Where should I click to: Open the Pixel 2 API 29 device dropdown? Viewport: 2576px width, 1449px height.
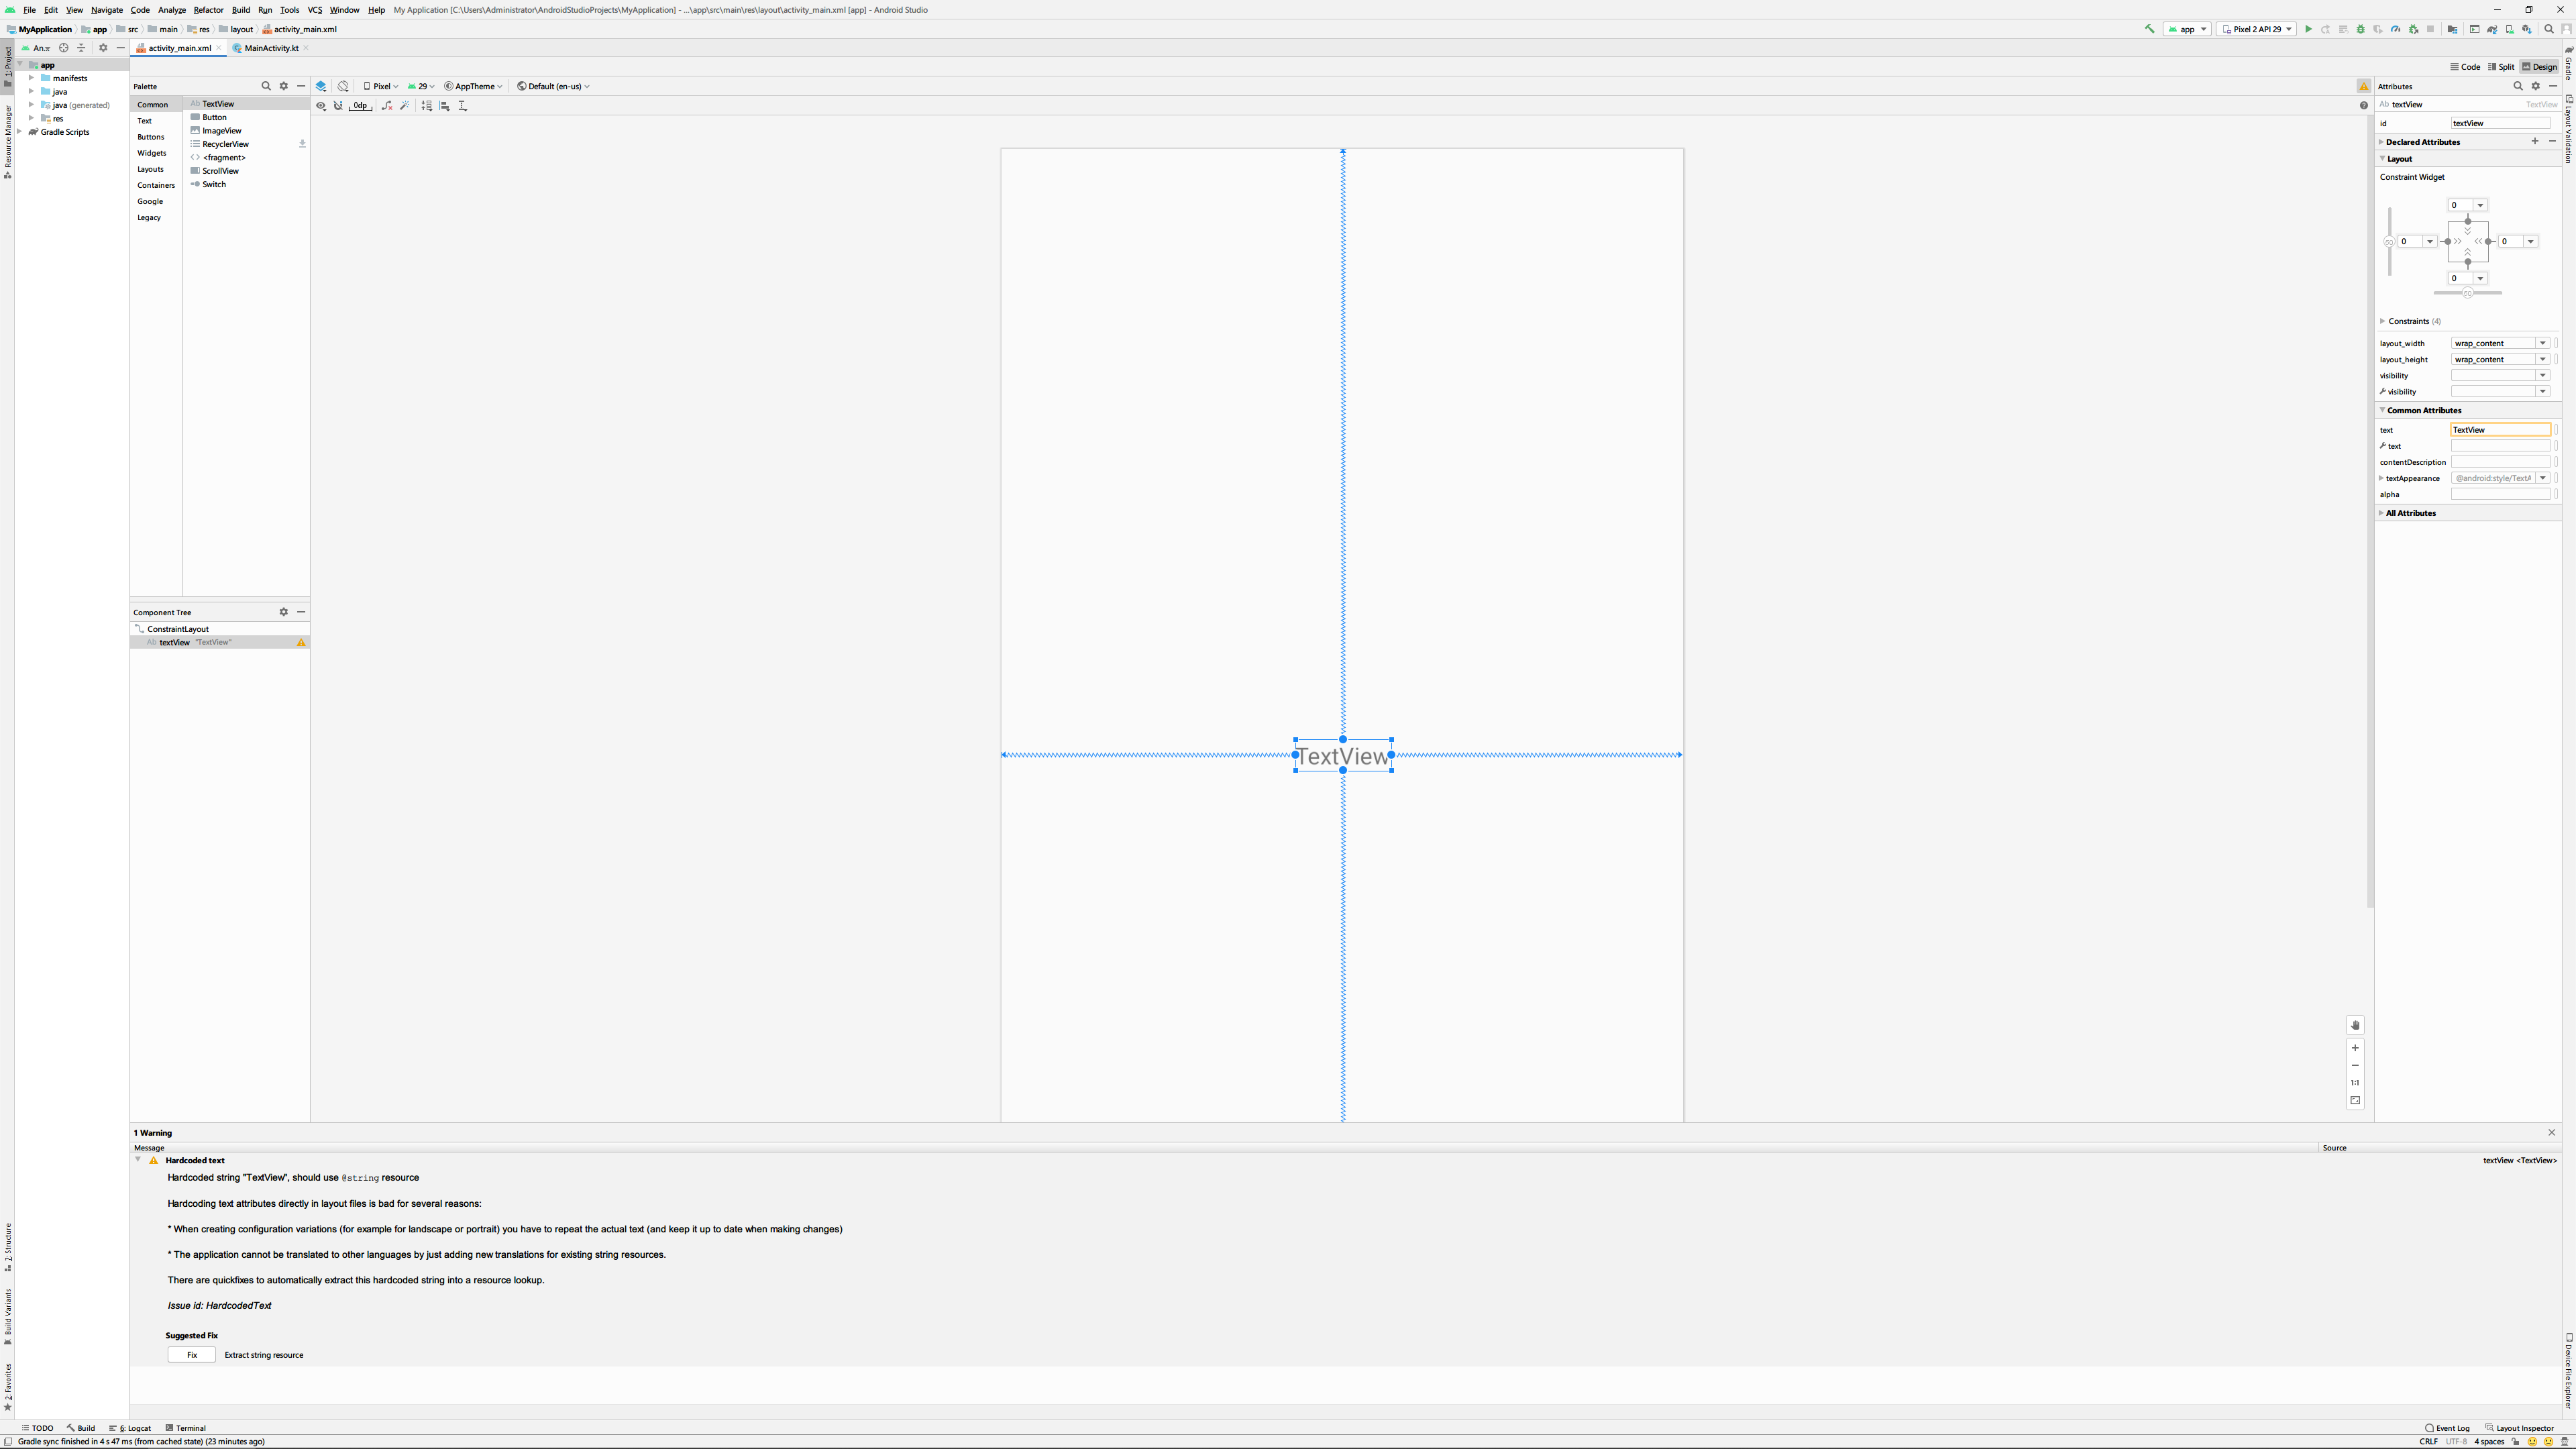pyautogui.click(x=2257, y=29)
